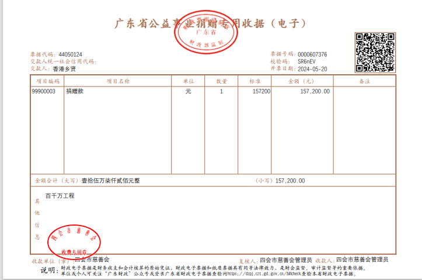The image size is (422, 280).
Task: Click the 说明 heading at the bottom
Action: tap(49, 270)
